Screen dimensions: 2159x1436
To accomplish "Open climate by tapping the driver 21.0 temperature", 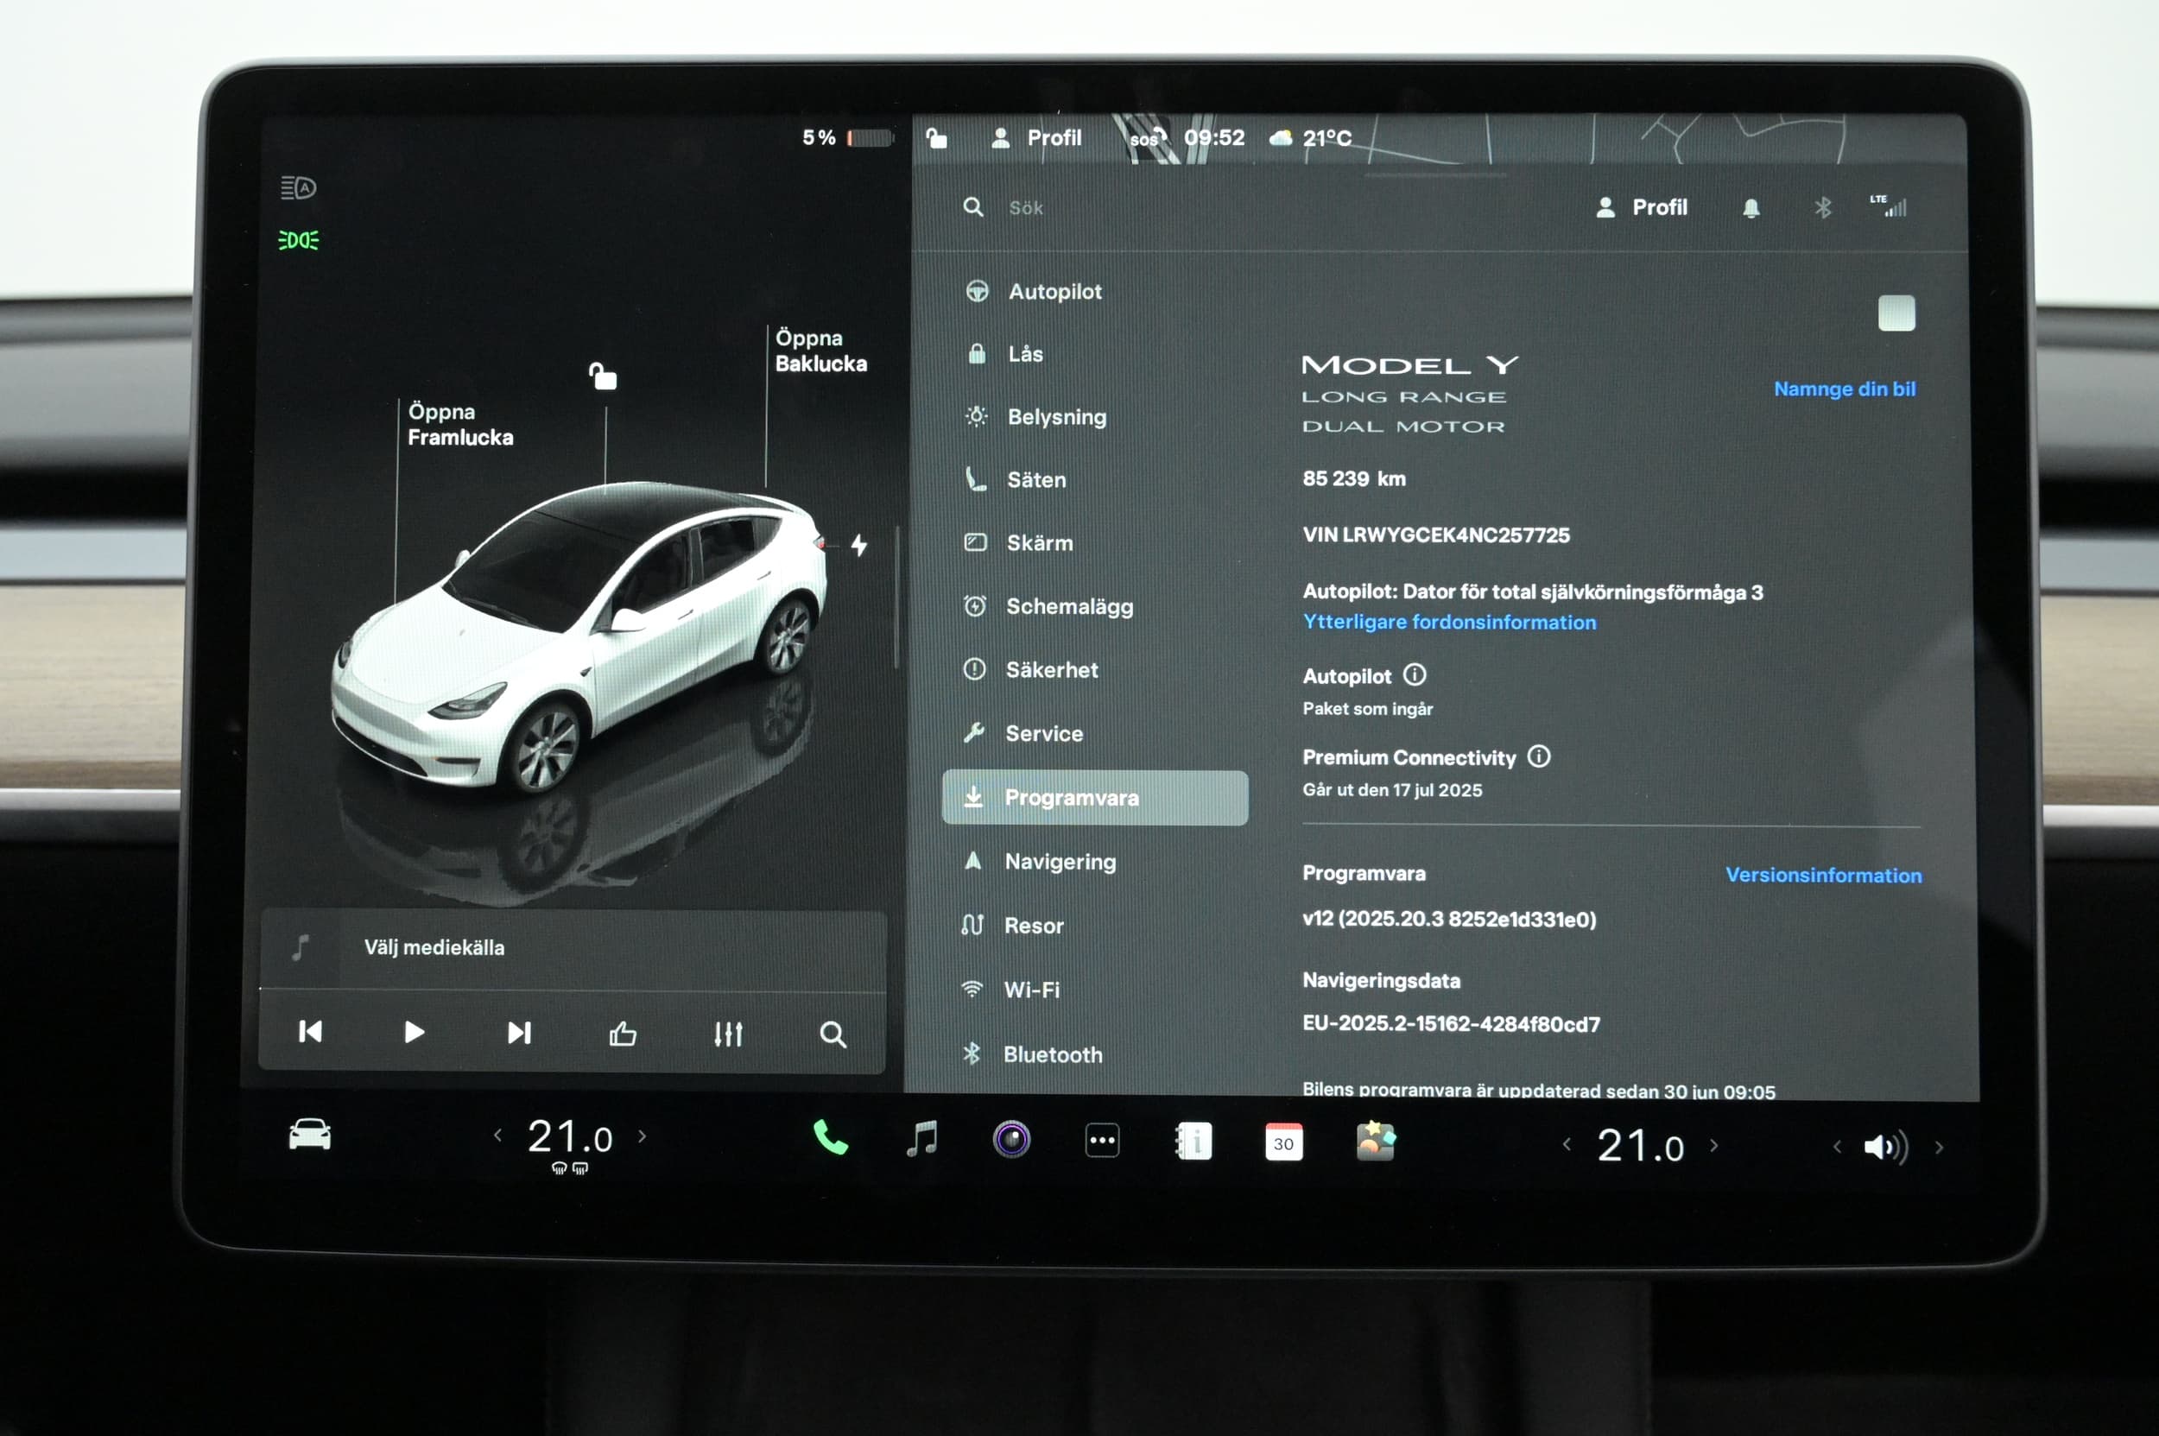I will pos(570,1137).
